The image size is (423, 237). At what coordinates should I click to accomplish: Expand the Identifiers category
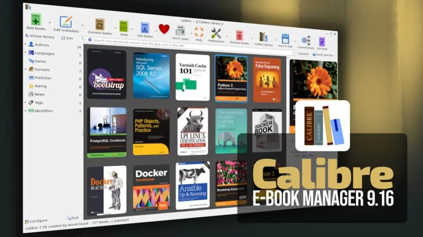[x=26, y=110]
